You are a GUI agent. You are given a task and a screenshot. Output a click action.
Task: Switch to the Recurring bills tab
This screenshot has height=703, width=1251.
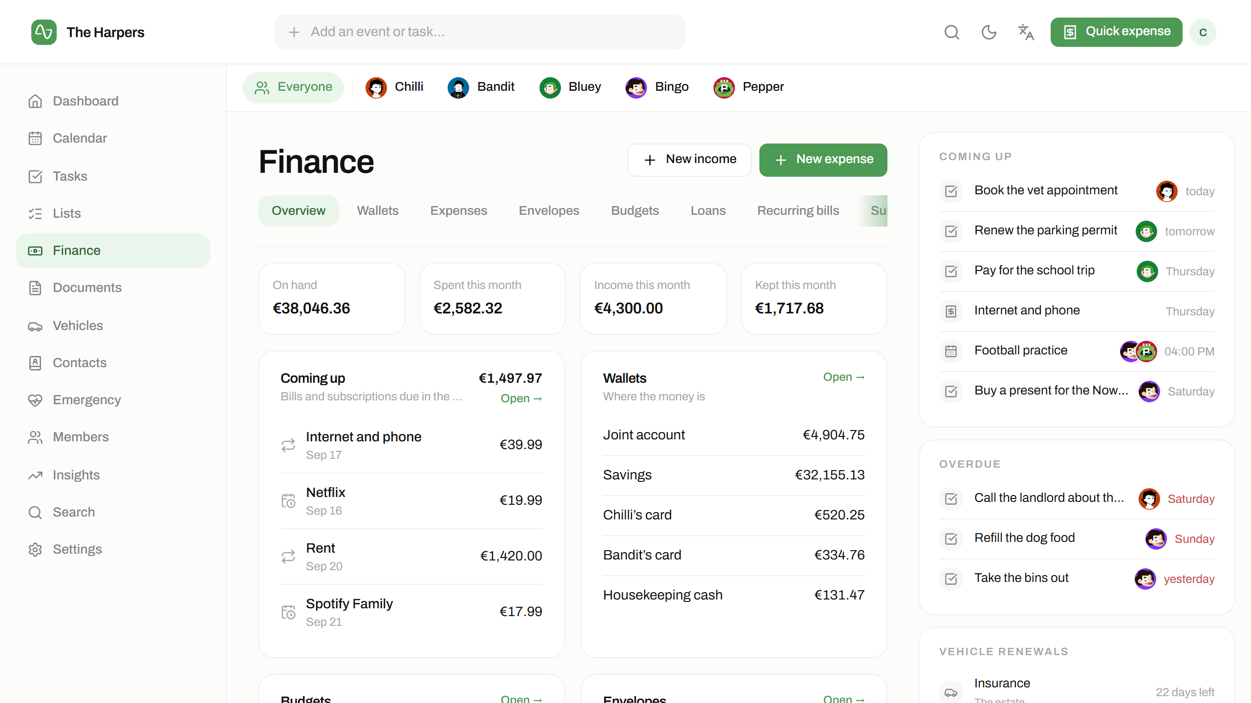click(798, 211)
